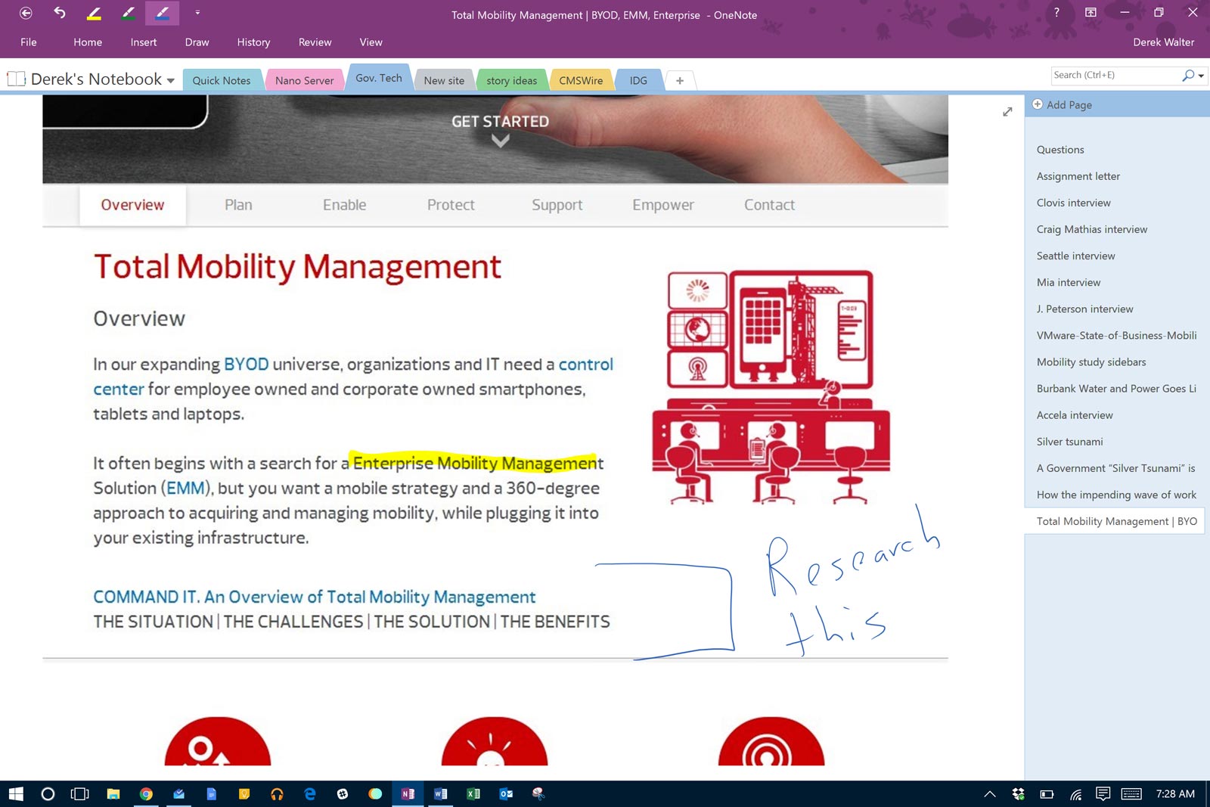Open How the impending wave of work page

click(1115, 495)
